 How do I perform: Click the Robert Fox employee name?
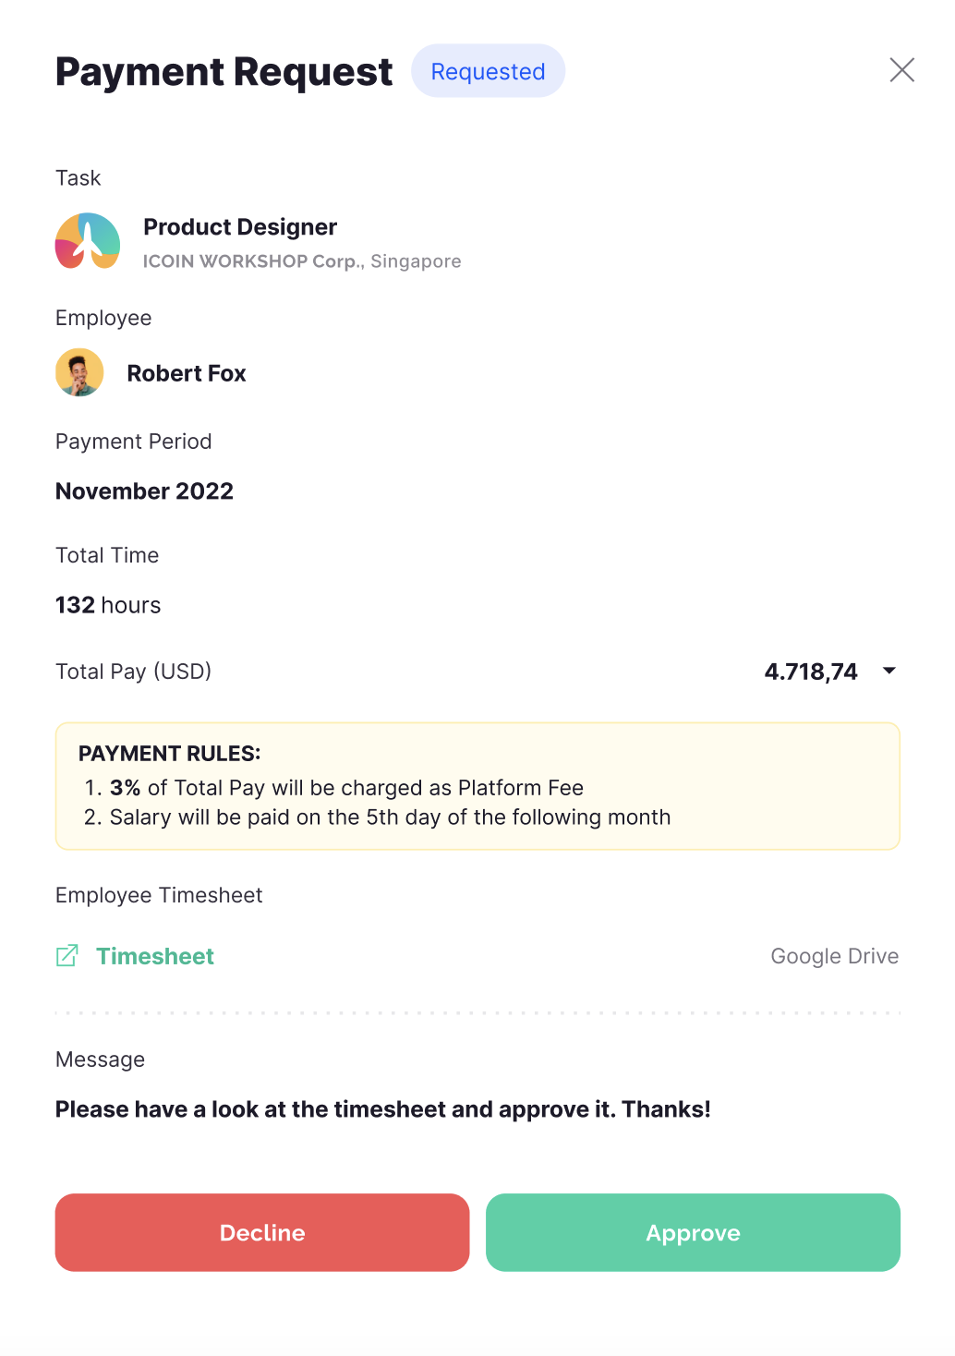pos(187,373)
